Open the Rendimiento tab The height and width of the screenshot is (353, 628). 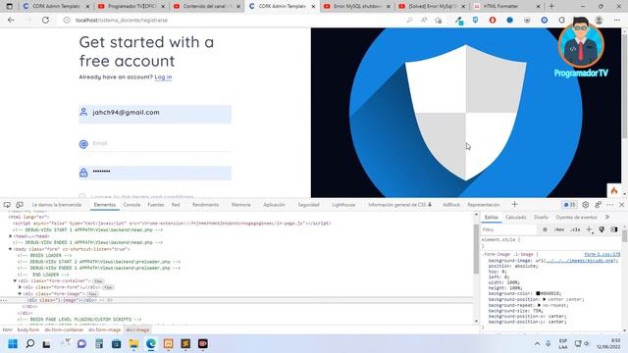(x=205, y=205)
